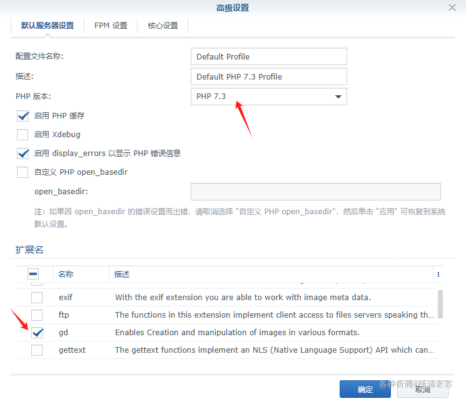Image resolution: width=466 pixels, height=401 pixels.
Task: Toggle 启用 PHP 缓存 checkbox
Action: coord(23,116)
